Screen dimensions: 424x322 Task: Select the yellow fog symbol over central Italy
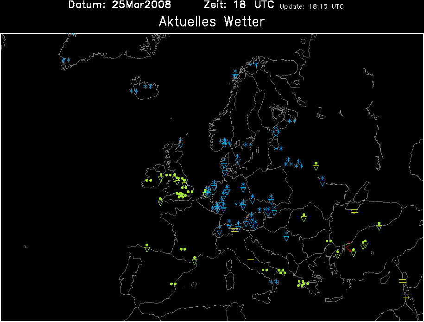[251, 261]
